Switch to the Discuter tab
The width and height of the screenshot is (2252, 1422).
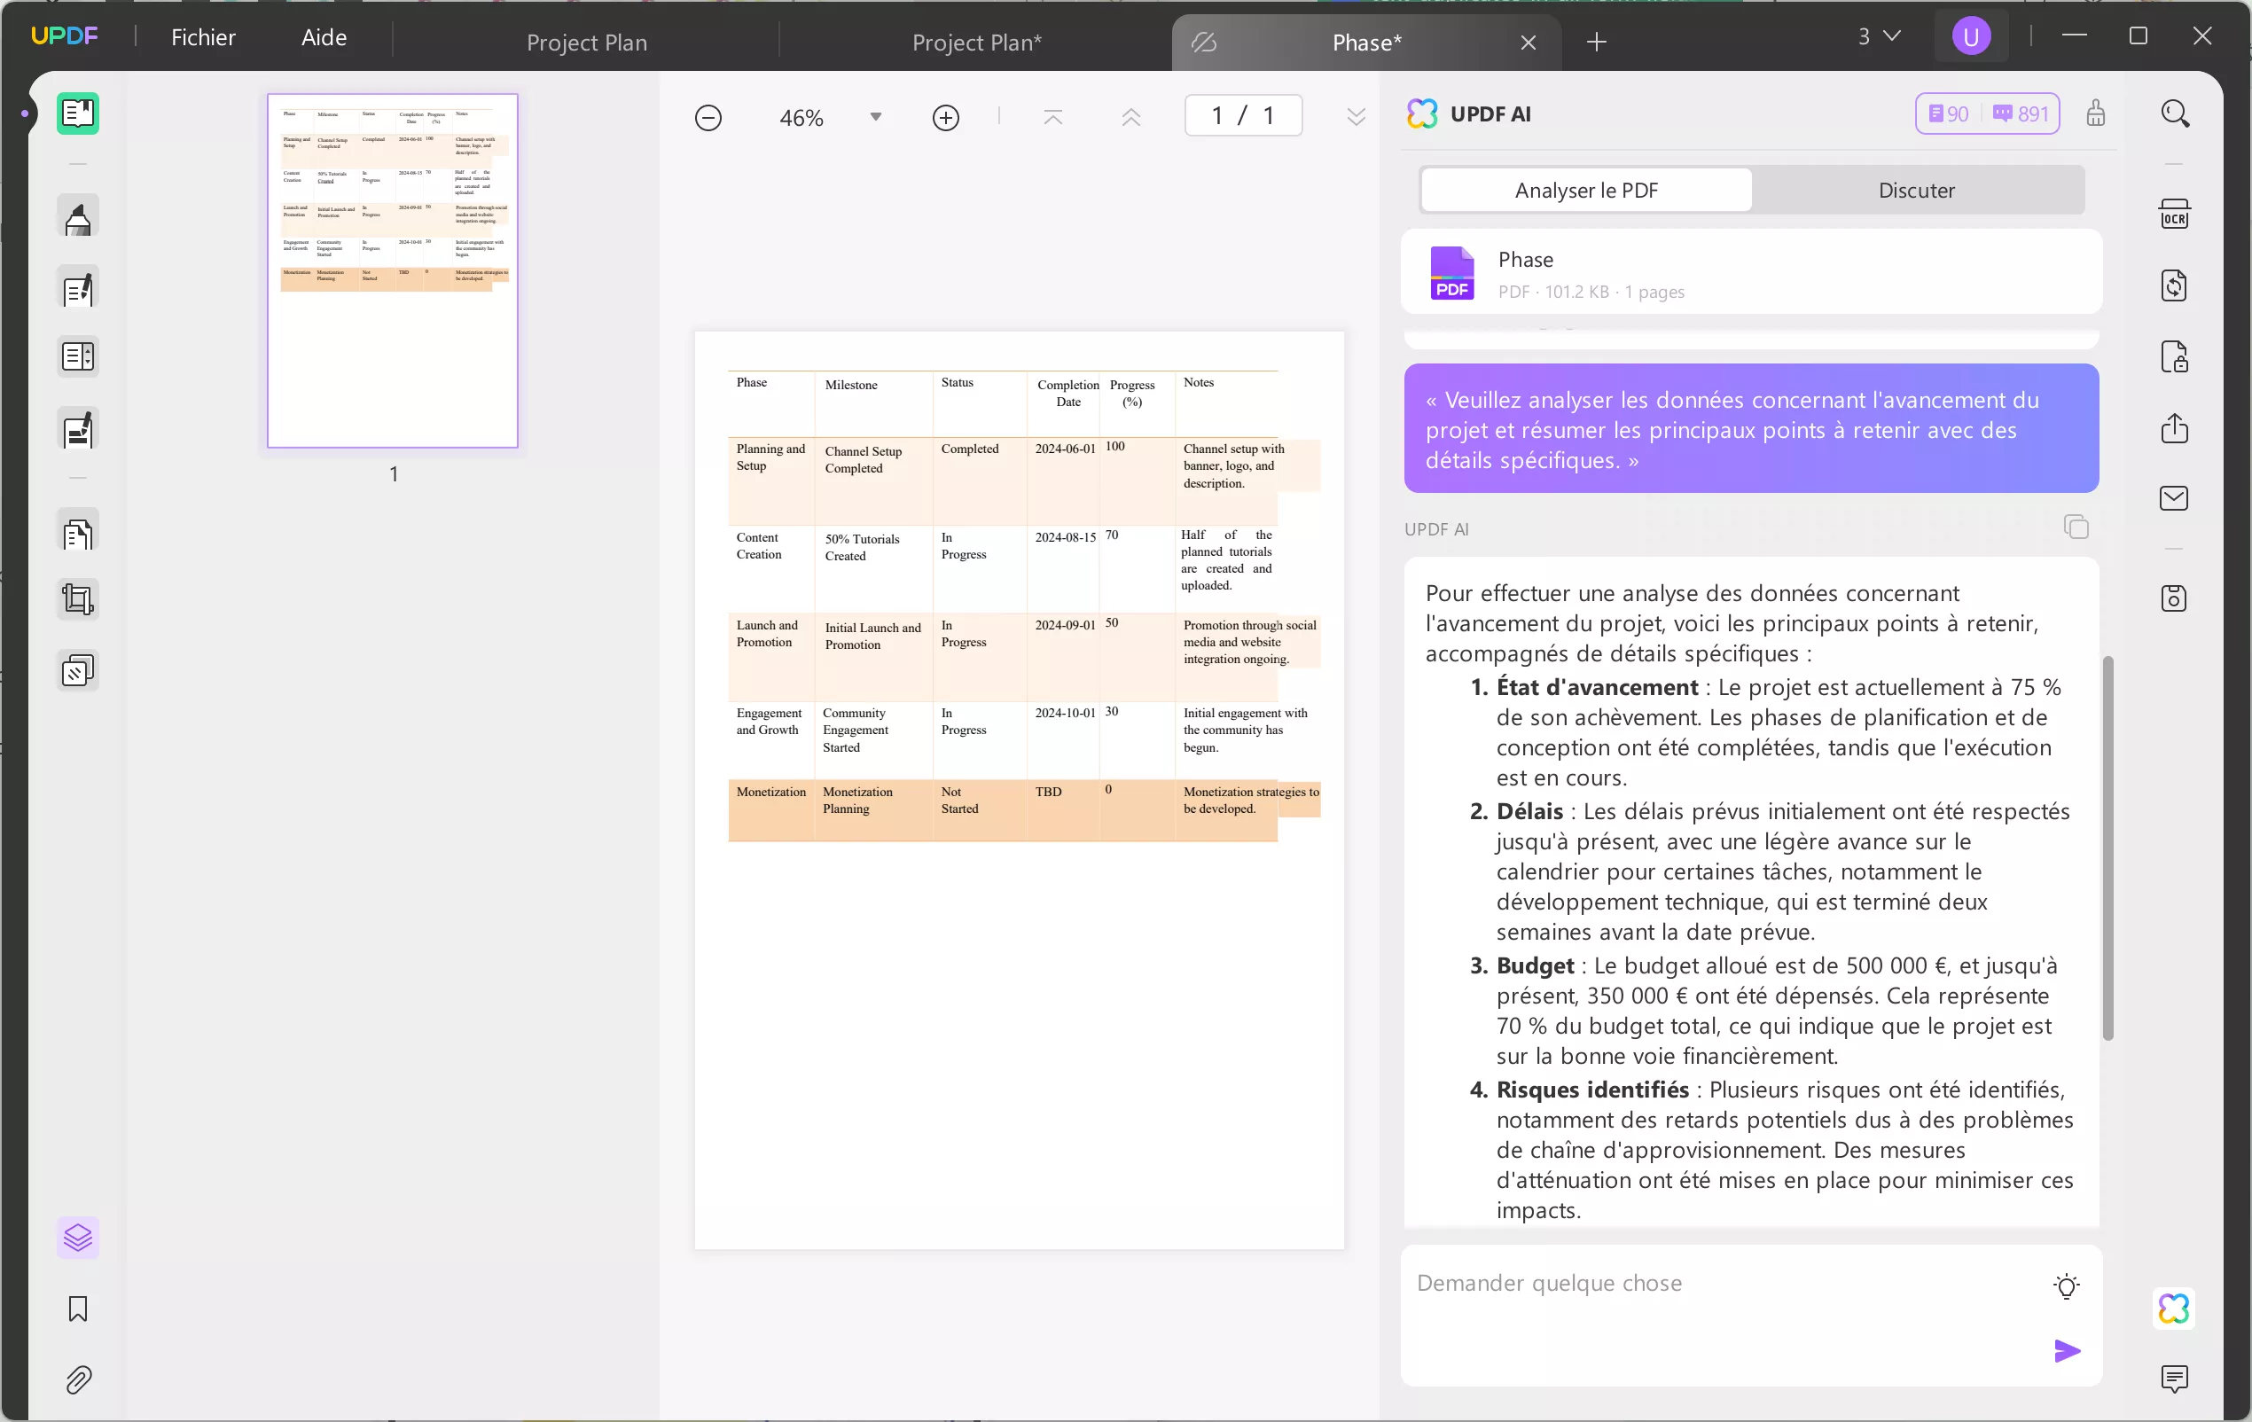pyautogui.click(x=1916, y=190)
